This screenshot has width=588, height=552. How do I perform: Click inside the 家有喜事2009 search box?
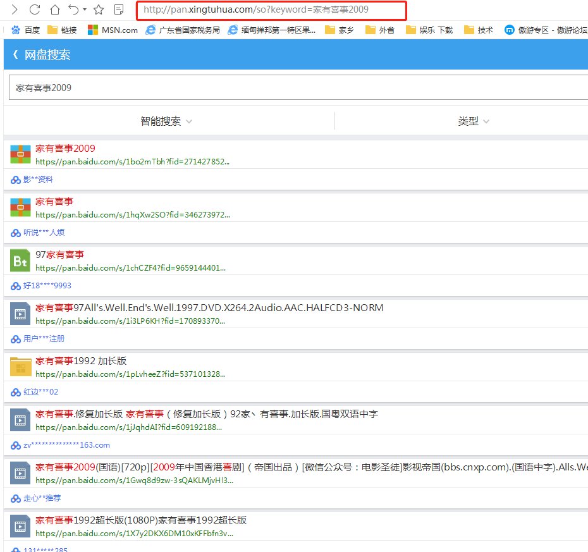(190, 87)
